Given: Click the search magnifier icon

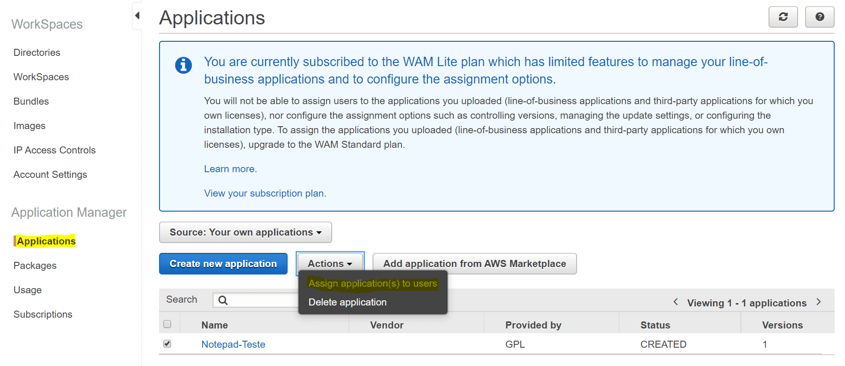Looking at the screenshot, I should 223,300.
